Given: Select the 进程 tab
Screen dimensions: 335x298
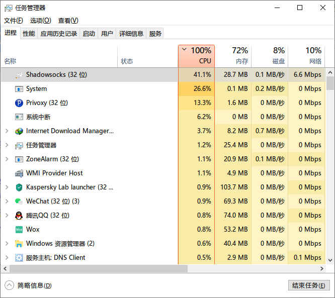Looking at the screenshot, I should coord(11,33).
